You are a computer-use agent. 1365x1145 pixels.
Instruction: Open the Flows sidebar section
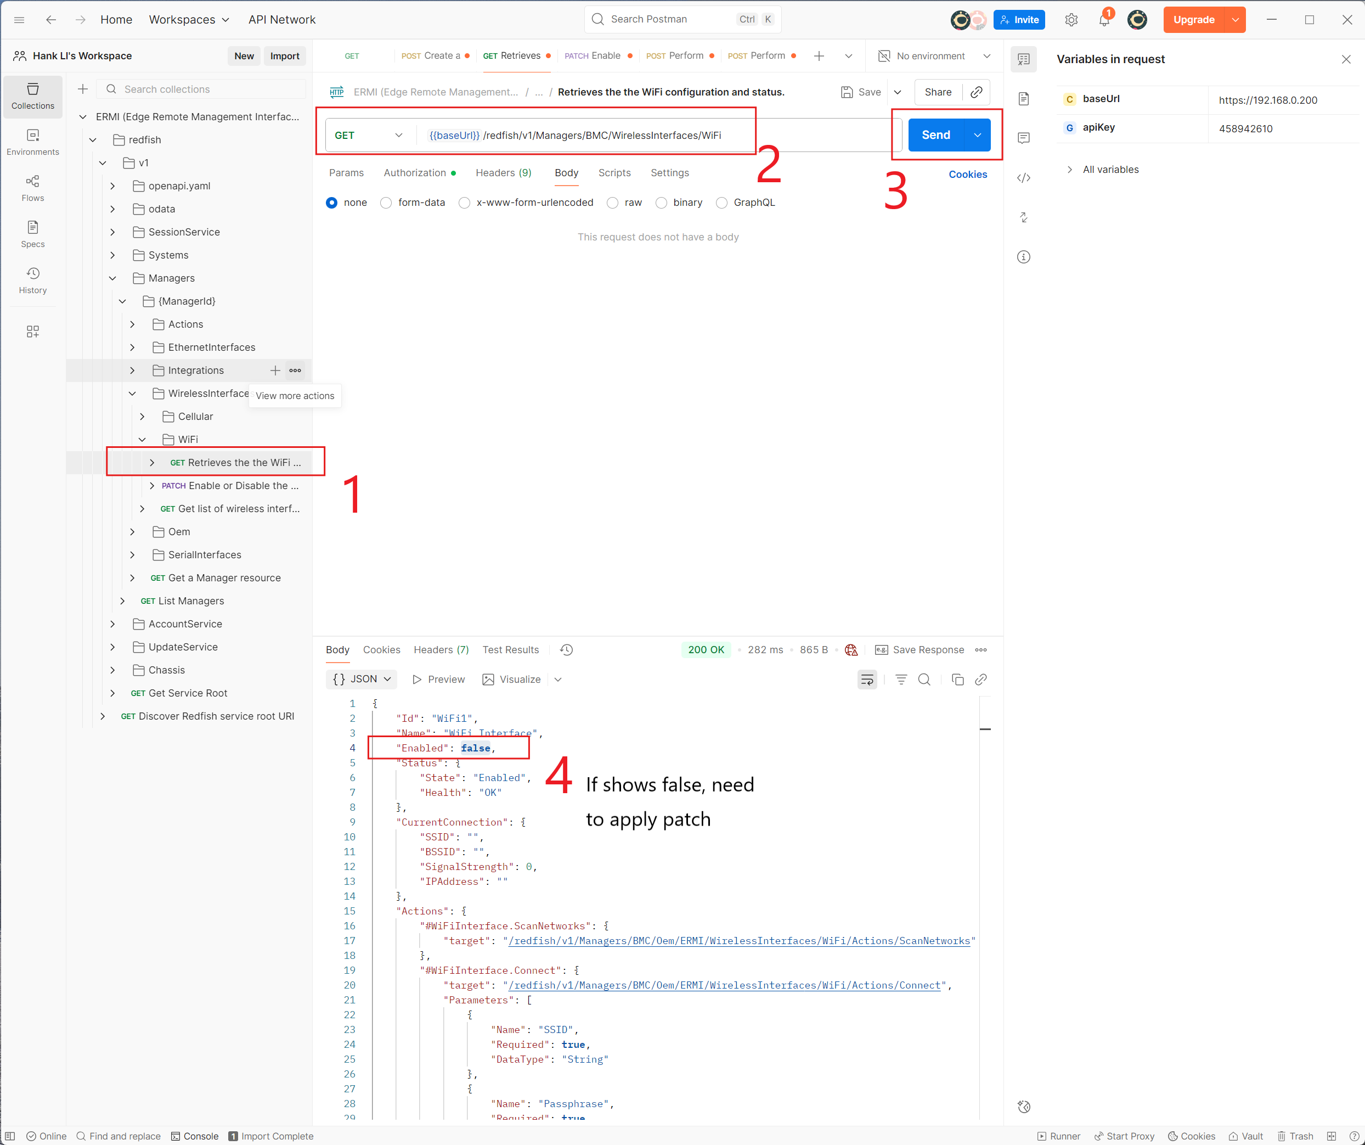[x=32, y=188]
